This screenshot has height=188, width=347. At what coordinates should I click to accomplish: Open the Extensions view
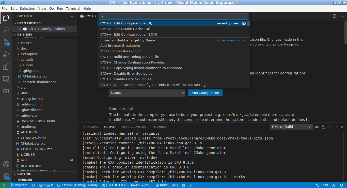click(x=6, y=67)
